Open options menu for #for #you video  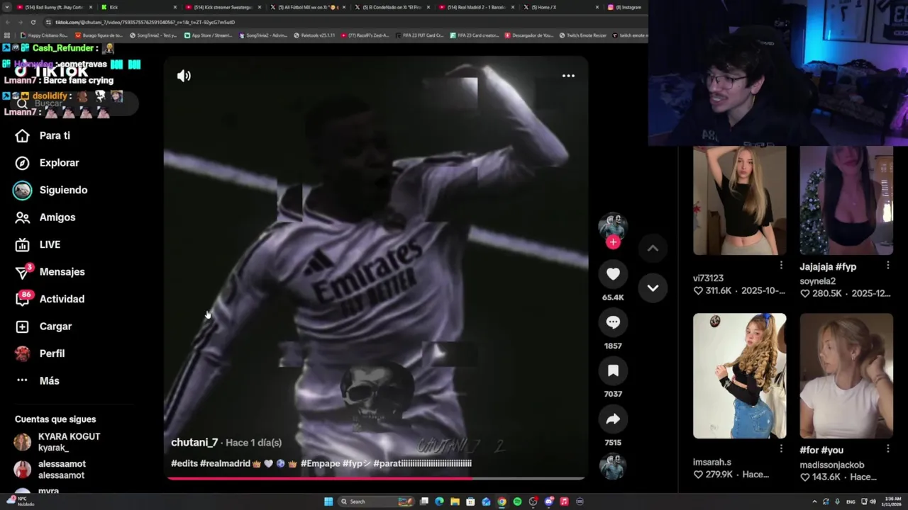[x=887, y=448]
